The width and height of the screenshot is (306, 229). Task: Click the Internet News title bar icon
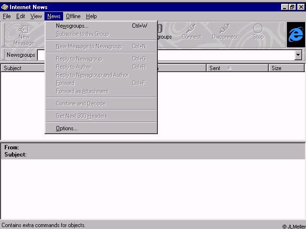pos(5,7)
